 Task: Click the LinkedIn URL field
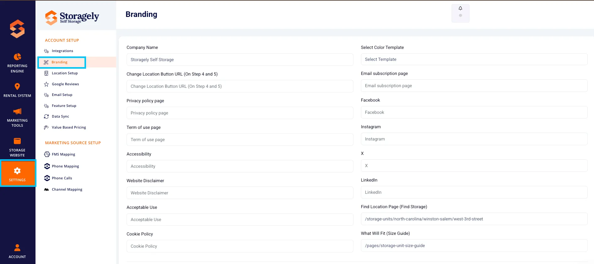pos(474,192)
